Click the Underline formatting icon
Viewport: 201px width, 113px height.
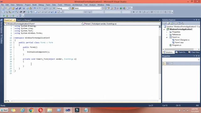coord(140,12)
